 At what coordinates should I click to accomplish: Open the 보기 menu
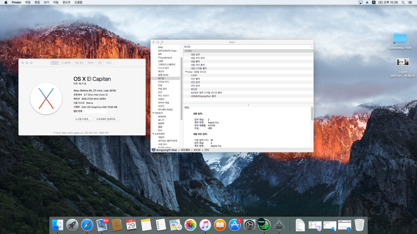47,2
